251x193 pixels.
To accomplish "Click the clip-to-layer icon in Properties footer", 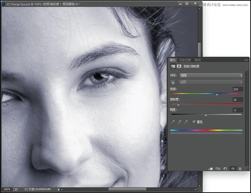I will (x=211, y=168).
